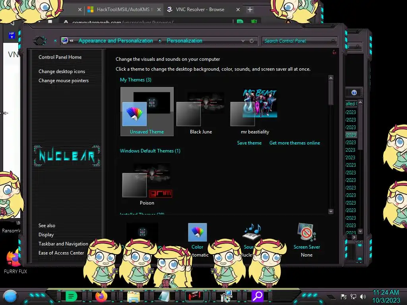Click themes list scroll-down arrow

click(331, 212)
